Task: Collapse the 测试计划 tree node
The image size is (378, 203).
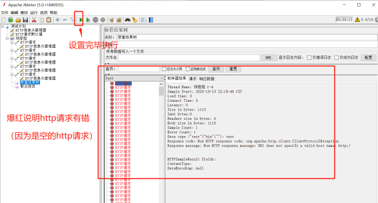Action: coord(2,26)
